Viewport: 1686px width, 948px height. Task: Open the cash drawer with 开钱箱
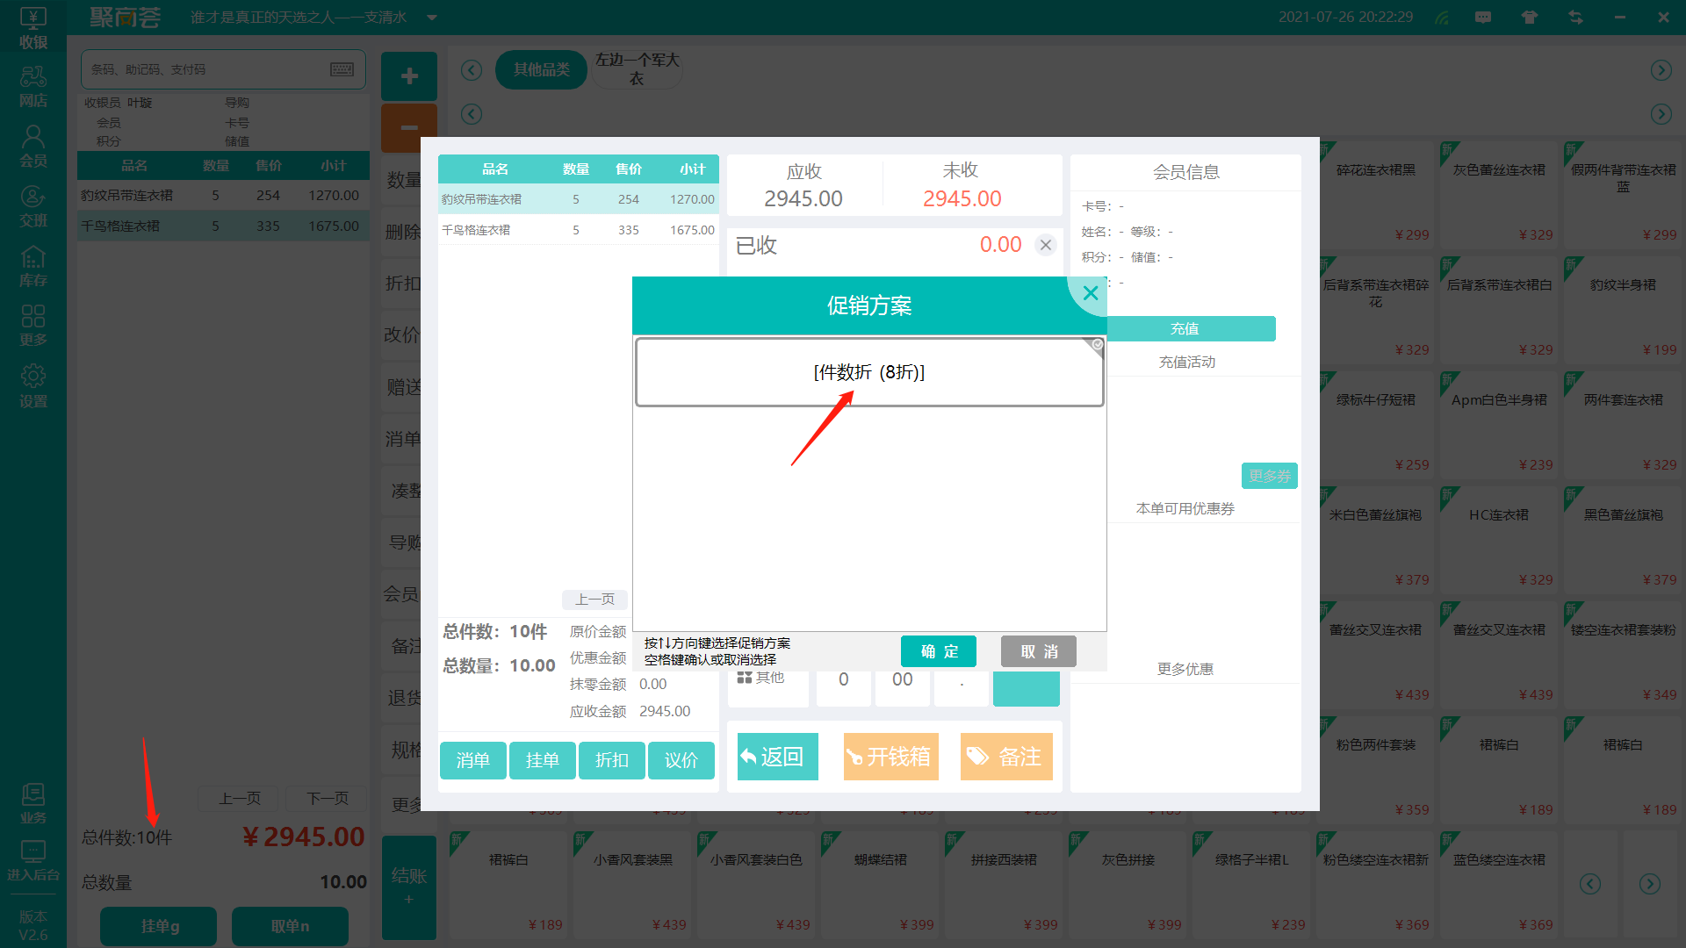tap(890, 757)
